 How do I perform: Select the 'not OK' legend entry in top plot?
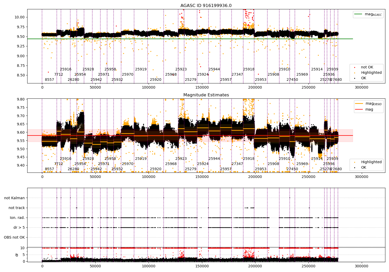364,67
